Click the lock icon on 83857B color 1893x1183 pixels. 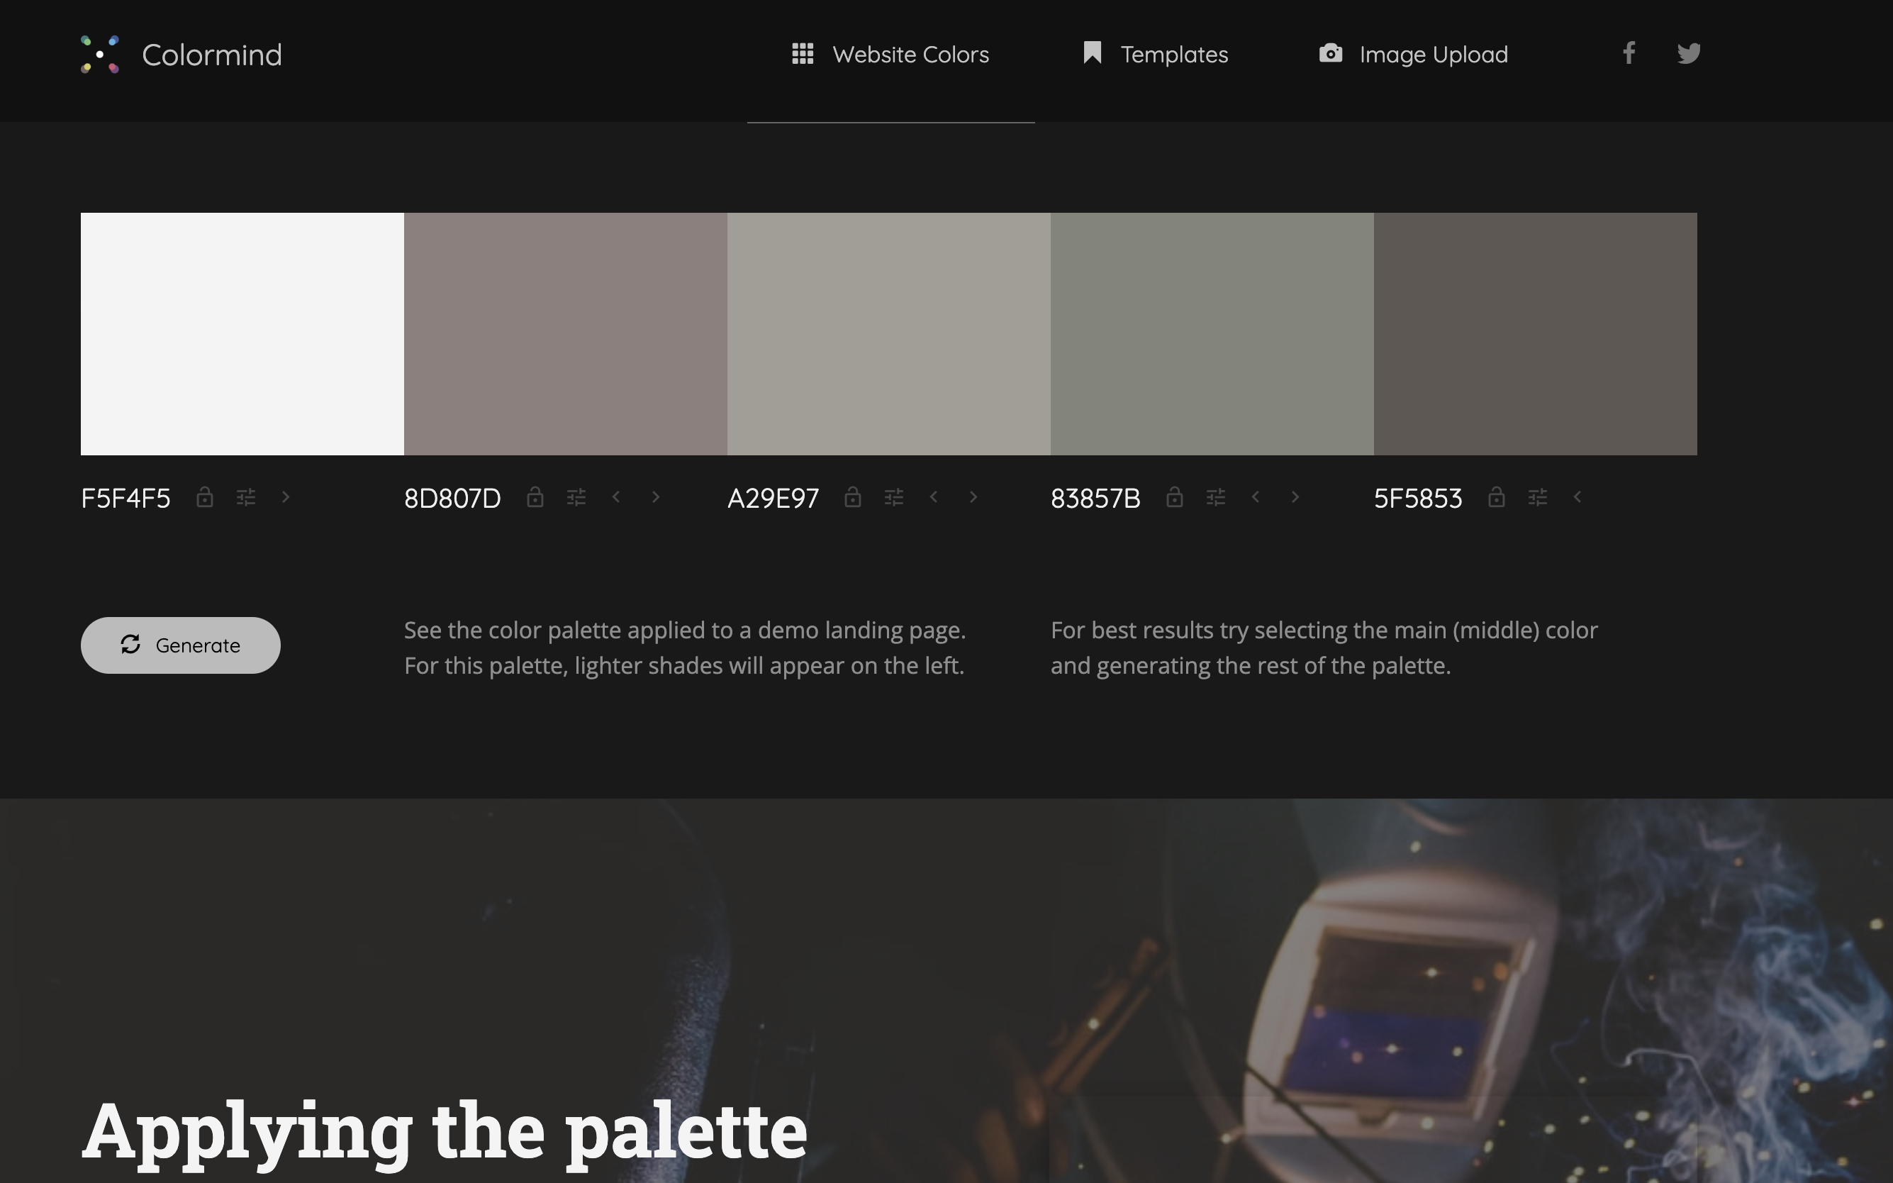point(1174,495)
